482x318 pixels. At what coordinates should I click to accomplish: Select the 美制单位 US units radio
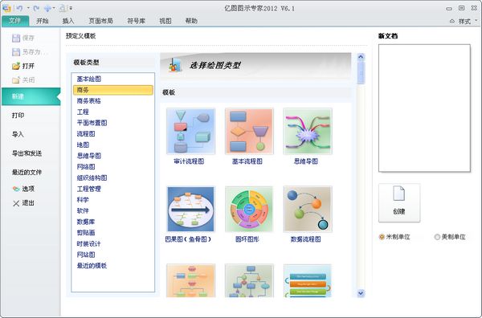tap(437, 237)
